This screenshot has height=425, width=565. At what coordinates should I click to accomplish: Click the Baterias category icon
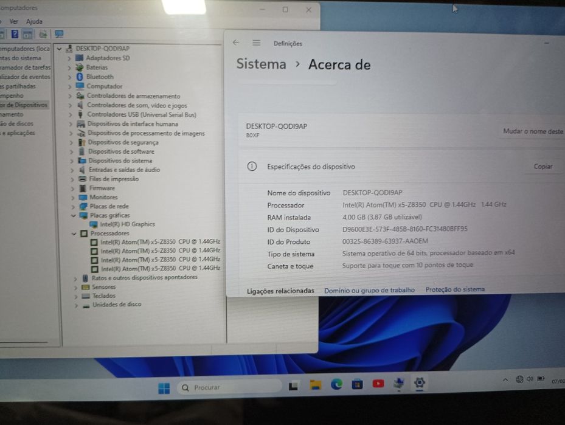(80, 67)
